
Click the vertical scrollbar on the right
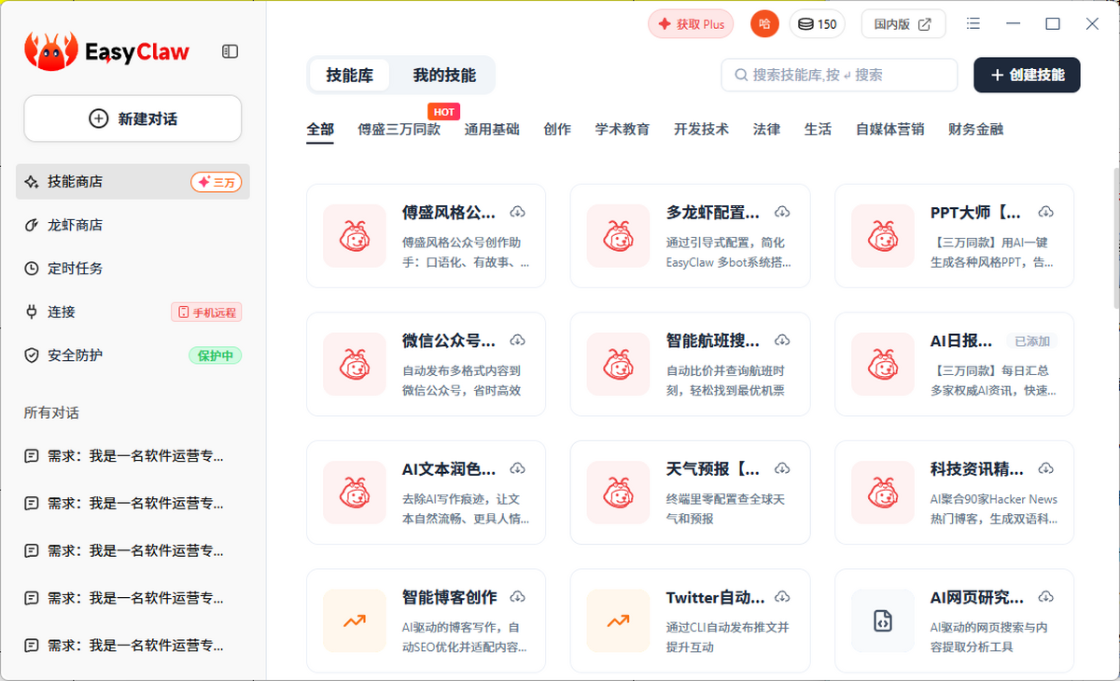click(x=1115, y=238)
